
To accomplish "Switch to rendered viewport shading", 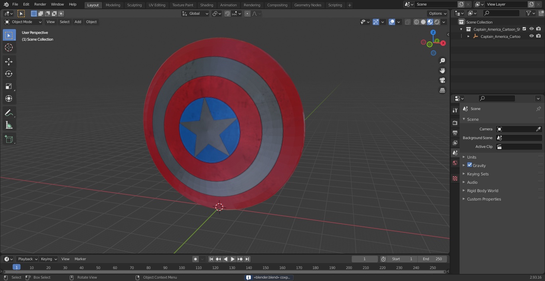I will (x=437, y=22).
